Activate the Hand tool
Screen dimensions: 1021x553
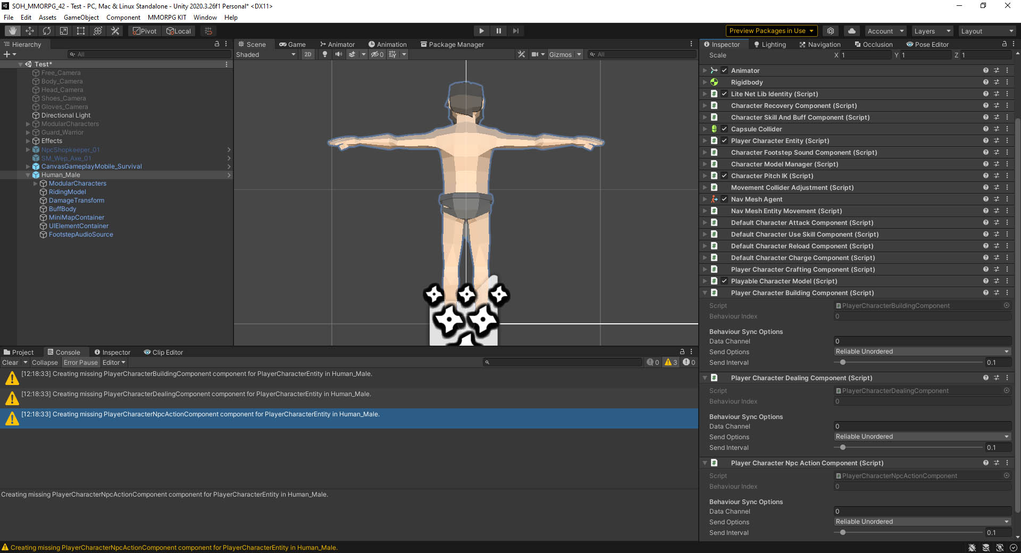point(12,30)
